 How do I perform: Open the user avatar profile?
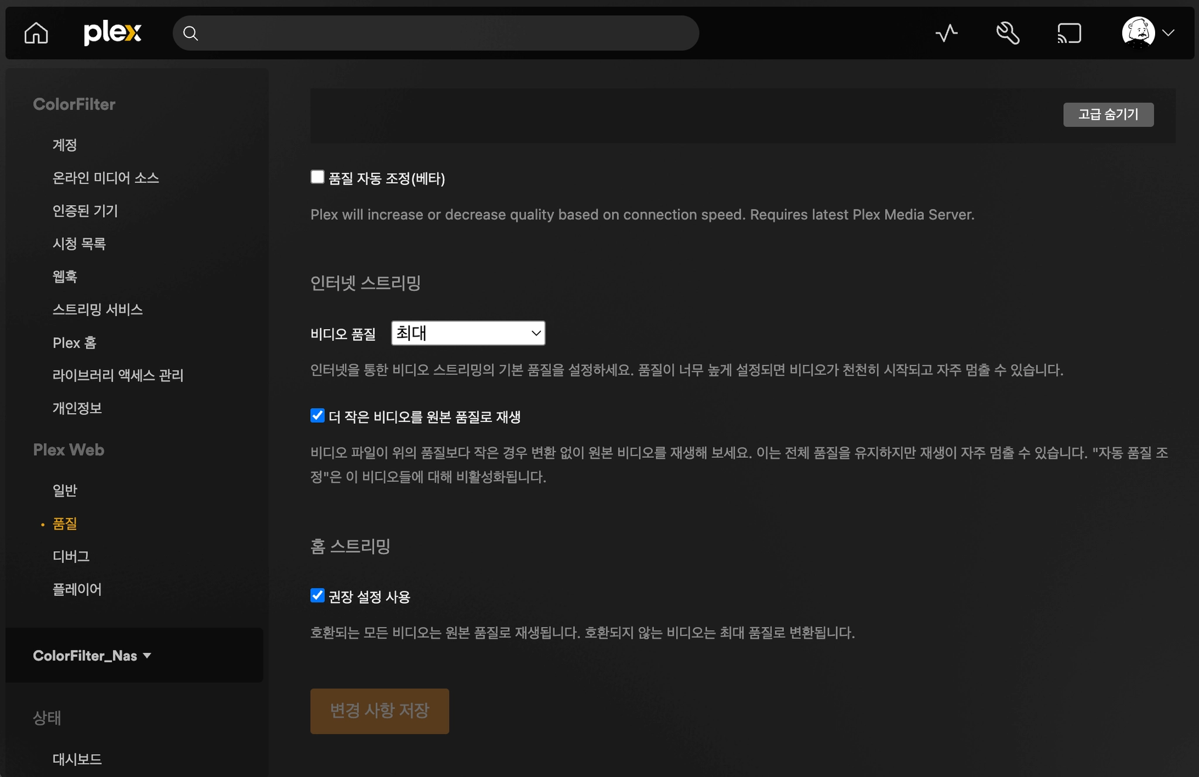1138,33
